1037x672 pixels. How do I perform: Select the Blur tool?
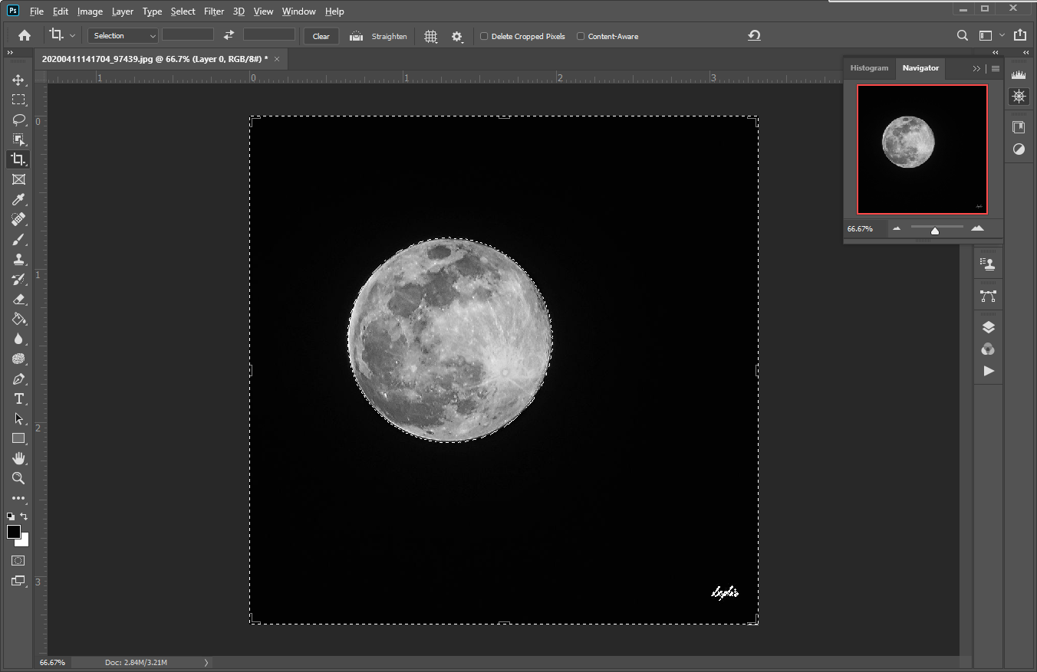point(18,339)
